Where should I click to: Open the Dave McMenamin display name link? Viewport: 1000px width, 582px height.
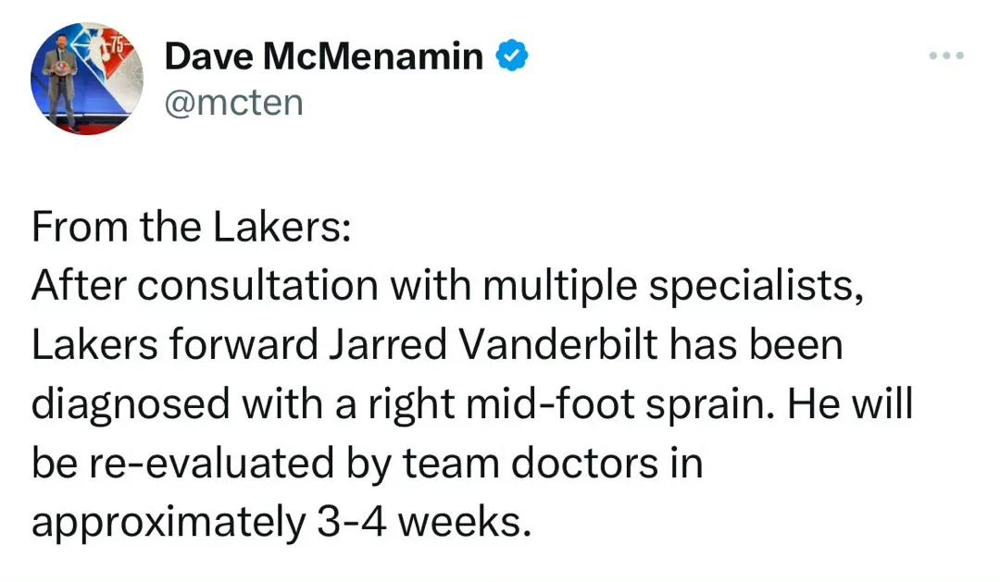click(x=324, y=56)
